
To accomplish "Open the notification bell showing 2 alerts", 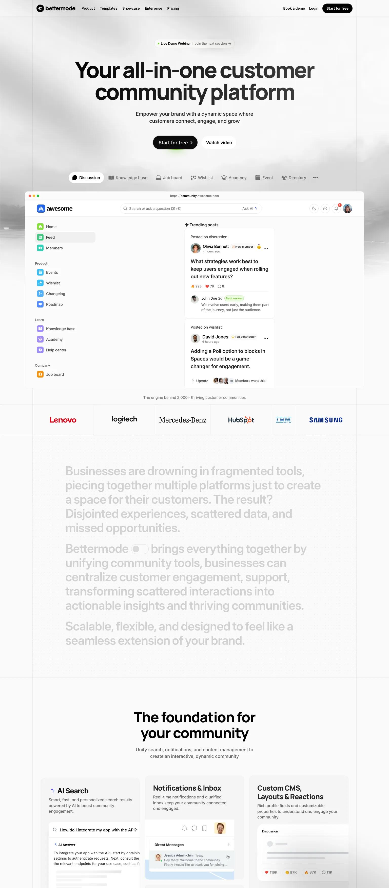I will (x=336, y=209).
